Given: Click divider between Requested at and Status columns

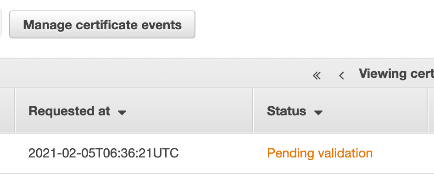Looking at the screenshot, I should pos(253,111).
